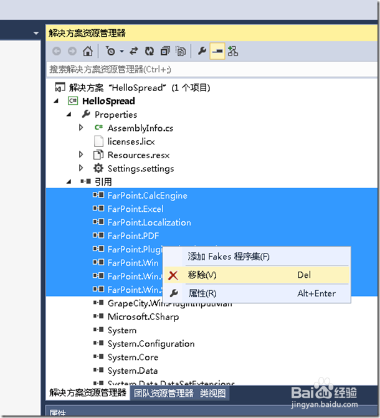Choose 属性(R) in the context menu
Viewport: 380px width, 418px height.
point(257,293)
